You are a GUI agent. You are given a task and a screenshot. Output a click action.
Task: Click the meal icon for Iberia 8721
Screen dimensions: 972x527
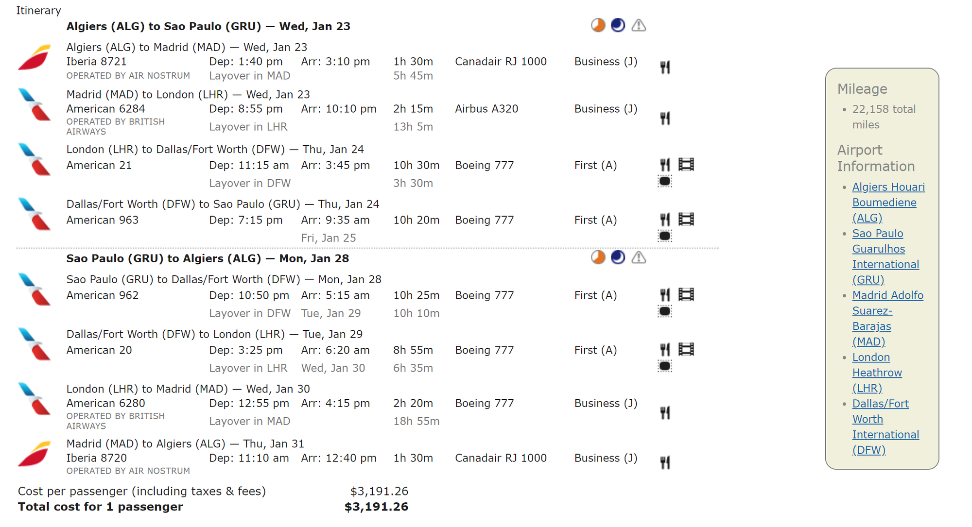(x=665, y=67)
